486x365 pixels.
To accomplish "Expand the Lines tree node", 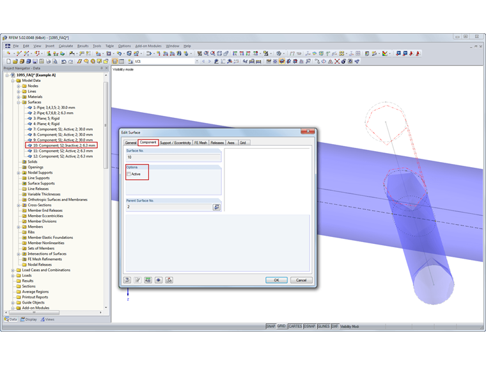I will (19, 92).
